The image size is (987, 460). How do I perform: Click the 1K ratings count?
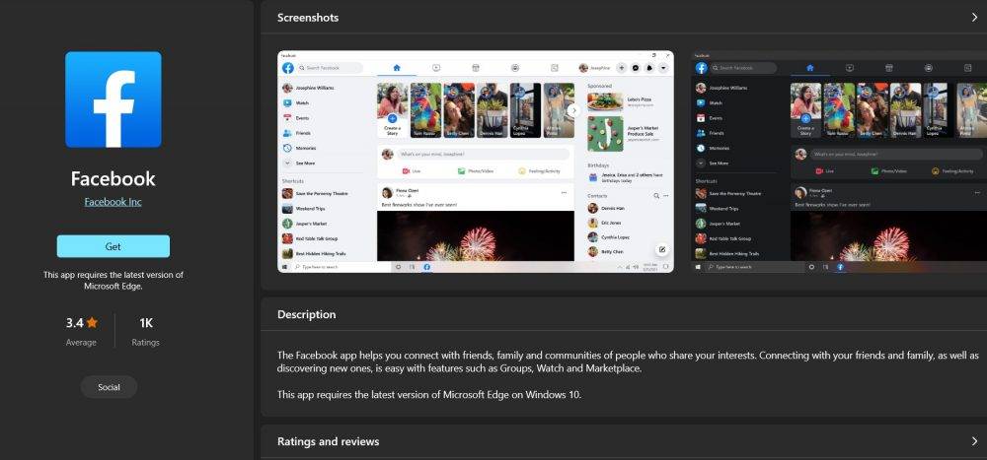point(146,323)
